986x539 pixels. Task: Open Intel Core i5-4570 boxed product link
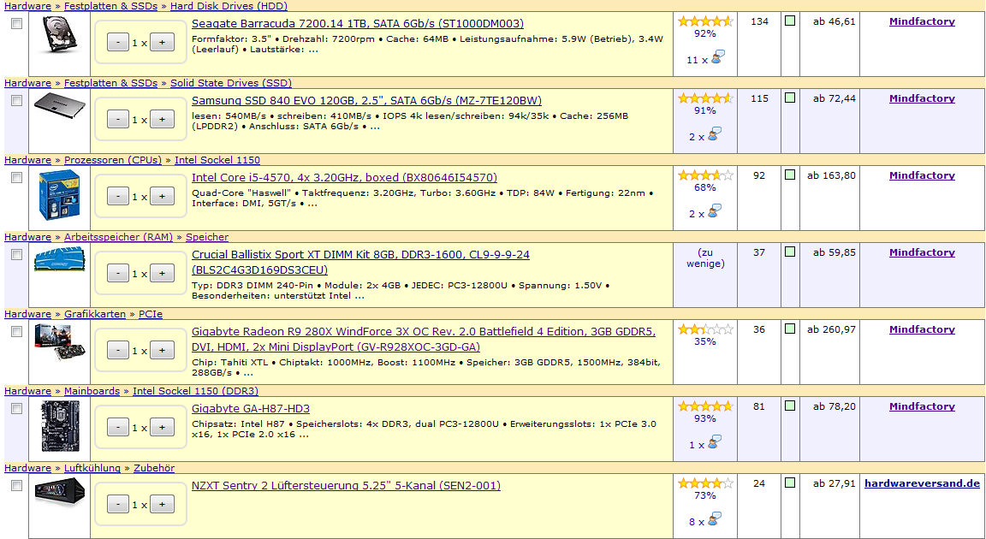click(x=345, y=178)
